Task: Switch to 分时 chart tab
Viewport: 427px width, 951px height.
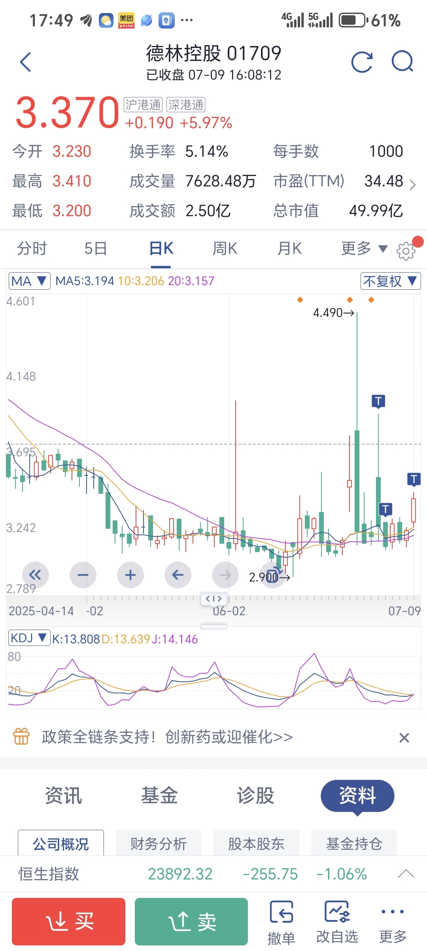Action: coord(32,249)
